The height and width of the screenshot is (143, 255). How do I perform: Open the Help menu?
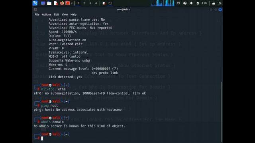(x=73, y=14)
